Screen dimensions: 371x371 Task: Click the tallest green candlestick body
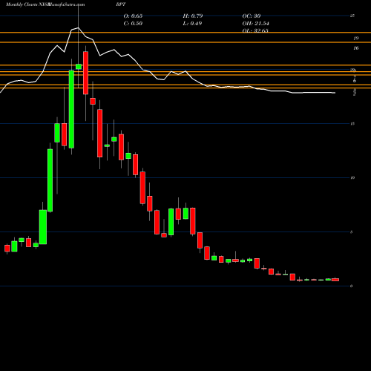71,109
